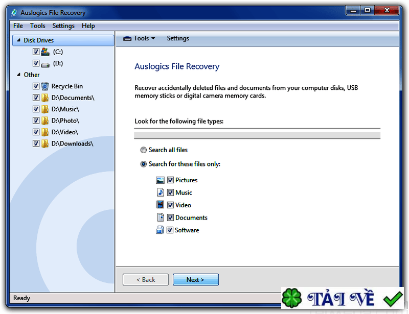The height and width of the screenshot is (314, 409).
Task: Uncheck the (C:) drive checkbox
Action: point(36,52)
